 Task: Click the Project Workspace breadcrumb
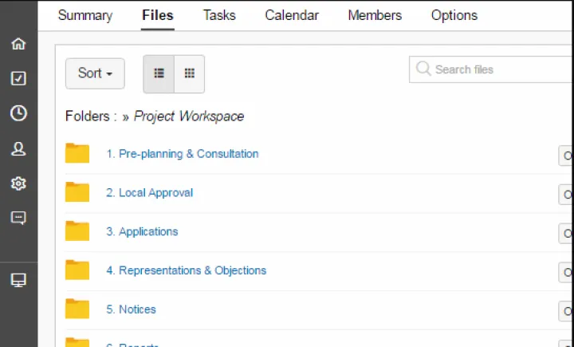[x=189, y=116]
